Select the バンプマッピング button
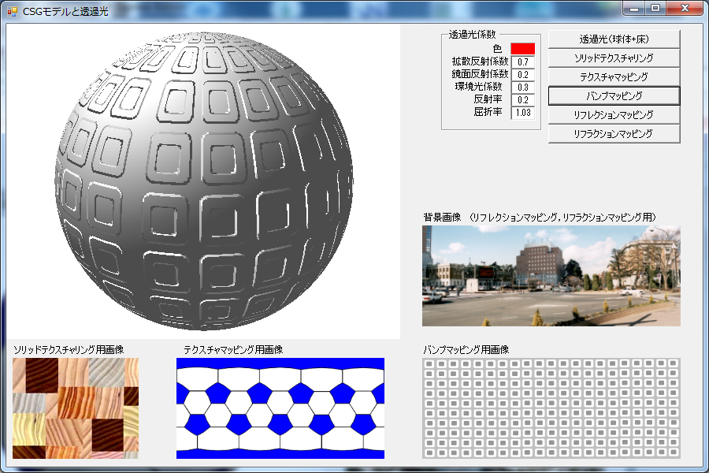 click(x=614, y=96)
